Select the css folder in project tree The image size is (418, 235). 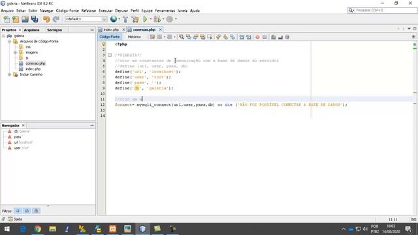tap(28, 47)
